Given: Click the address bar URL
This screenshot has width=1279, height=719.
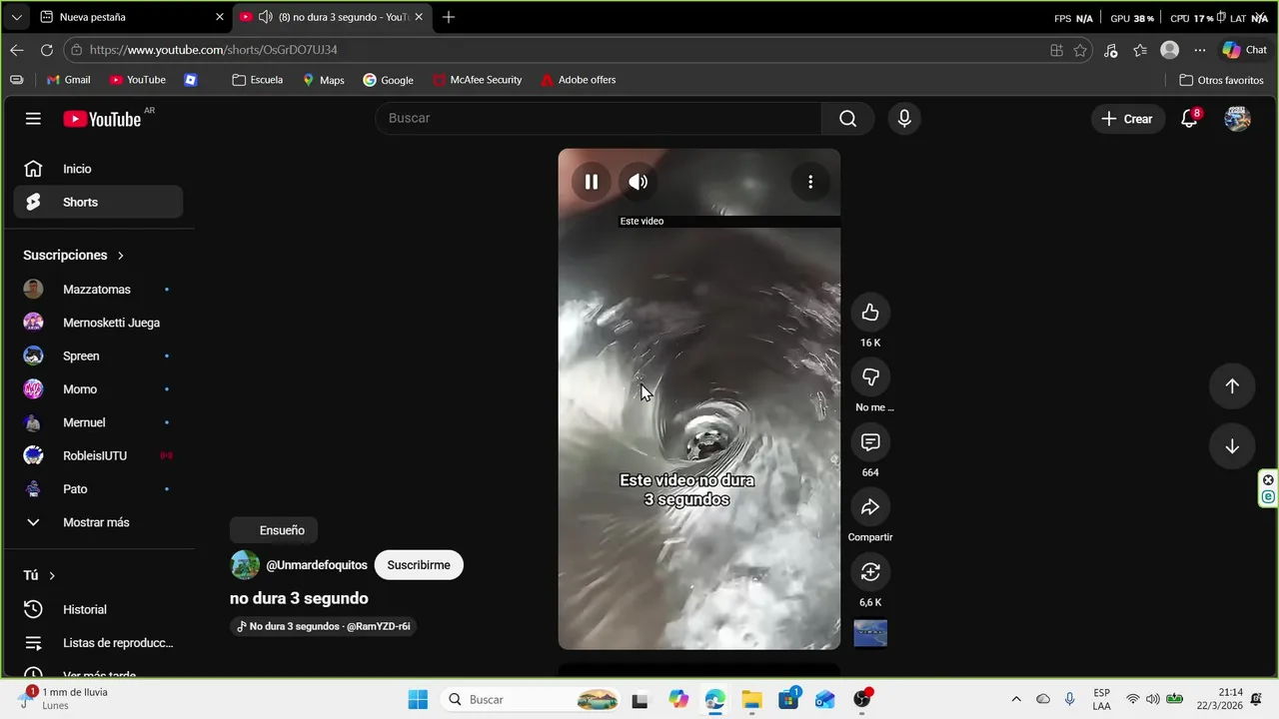Looking at the screenshot, I should point(213,50).
